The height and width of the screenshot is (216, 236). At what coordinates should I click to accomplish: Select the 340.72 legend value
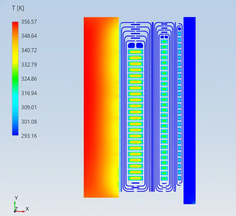[x=29, y=50]
